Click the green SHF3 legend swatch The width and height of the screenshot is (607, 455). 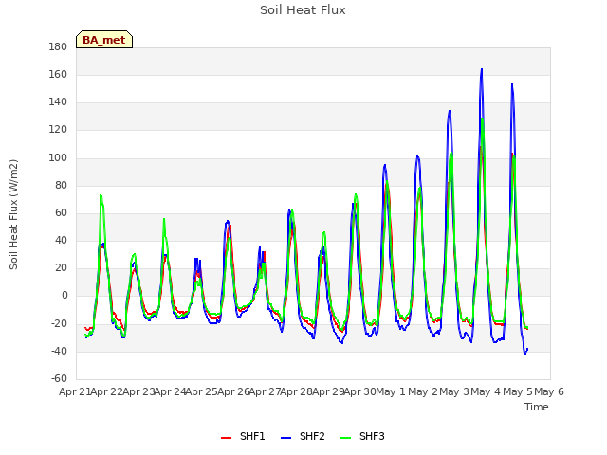pyautogui.click(x=345, y=438)
